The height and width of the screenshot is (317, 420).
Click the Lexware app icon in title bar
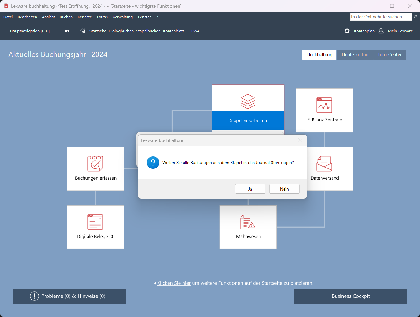(x=6, y=6)
